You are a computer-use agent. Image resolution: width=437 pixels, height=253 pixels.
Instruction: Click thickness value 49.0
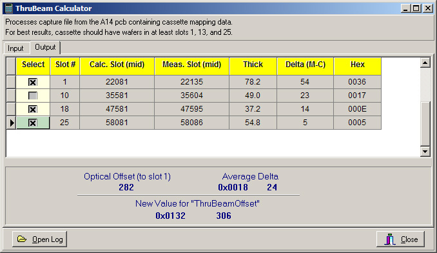253,96
